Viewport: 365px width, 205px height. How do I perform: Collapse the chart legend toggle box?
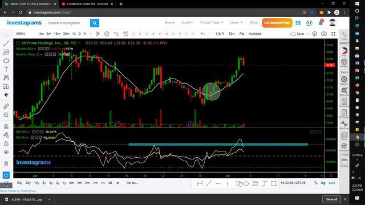pos(18,43)
